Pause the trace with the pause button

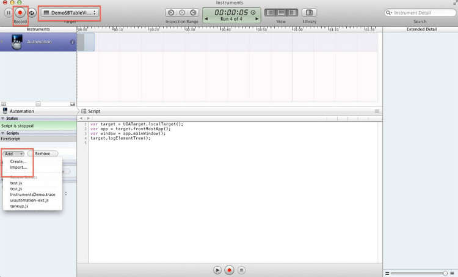click(x=9, y=12)
